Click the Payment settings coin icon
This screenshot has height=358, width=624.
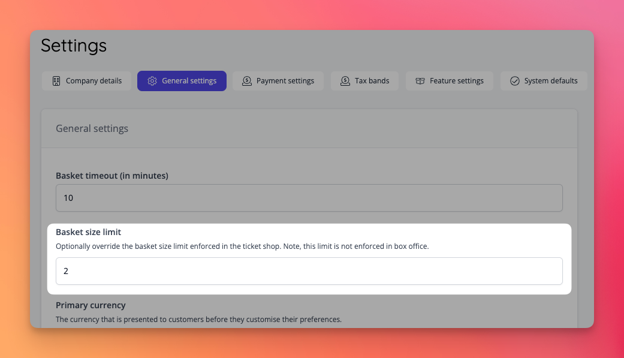coord(246,80)
